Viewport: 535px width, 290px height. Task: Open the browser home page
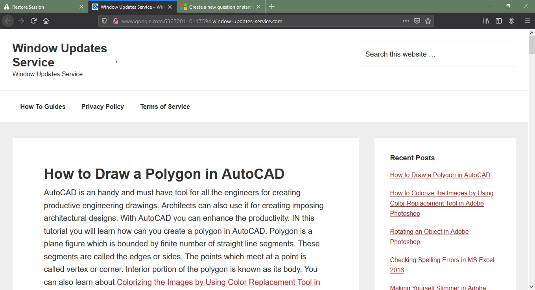[46, 21]
